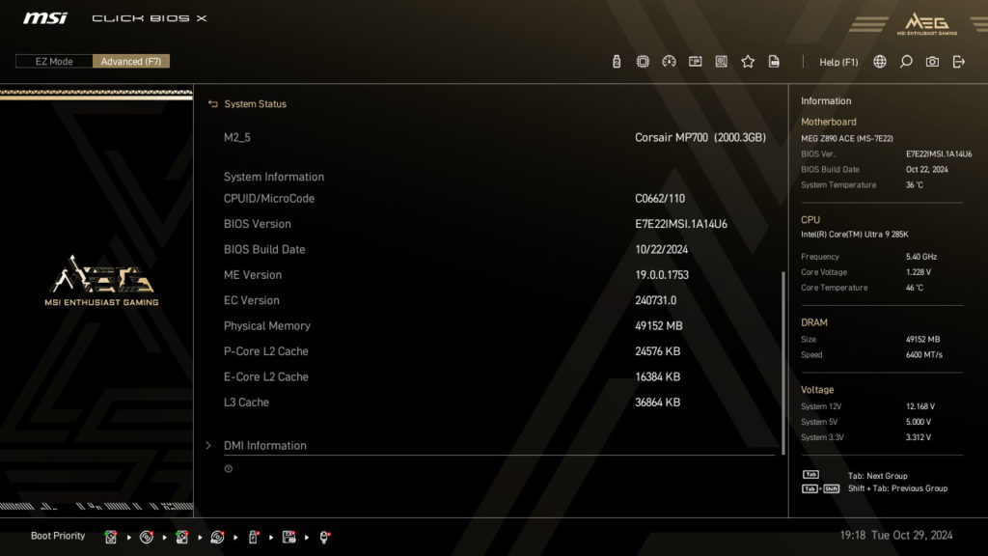This screenshot has height=556, width=988.
Task: Click the info circle below DMI Information
Action: coord(228,468)
